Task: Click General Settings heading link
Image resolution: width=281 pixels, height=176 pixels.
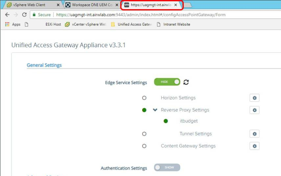Action: click(x=44, y=65)
